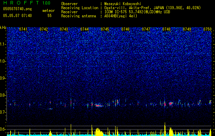This screenshot has height=136, width=215.
Task: Select the file name 0505070740.png
Action: (x=17, y=9)
